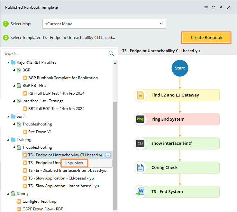Collapse the BGP RBT Final node
This screenshot has width=237, height=212.
14,86
